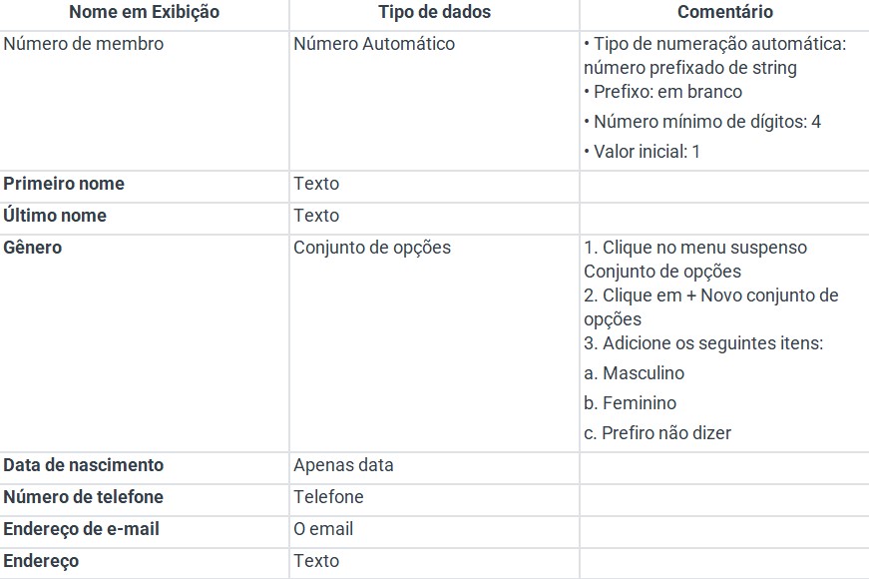This screenshot has height=579, width=869.
Task: Click the "Comentário" column header
Action: click(724, 13)
